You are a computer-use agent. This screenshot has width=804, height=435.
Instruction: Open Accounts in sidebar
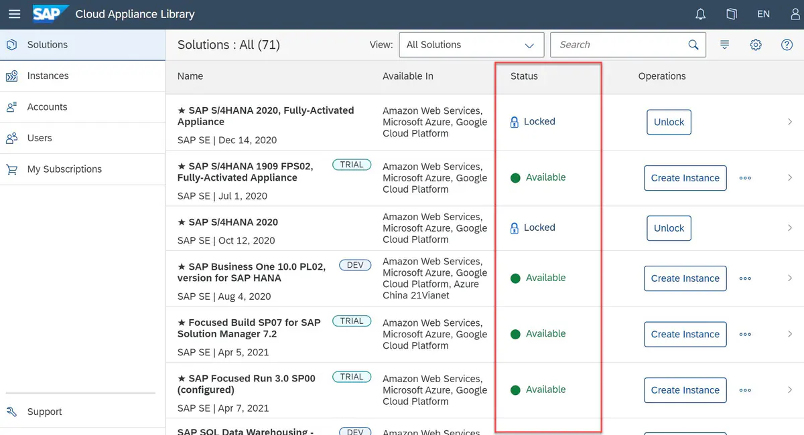[x=83, y=107]
